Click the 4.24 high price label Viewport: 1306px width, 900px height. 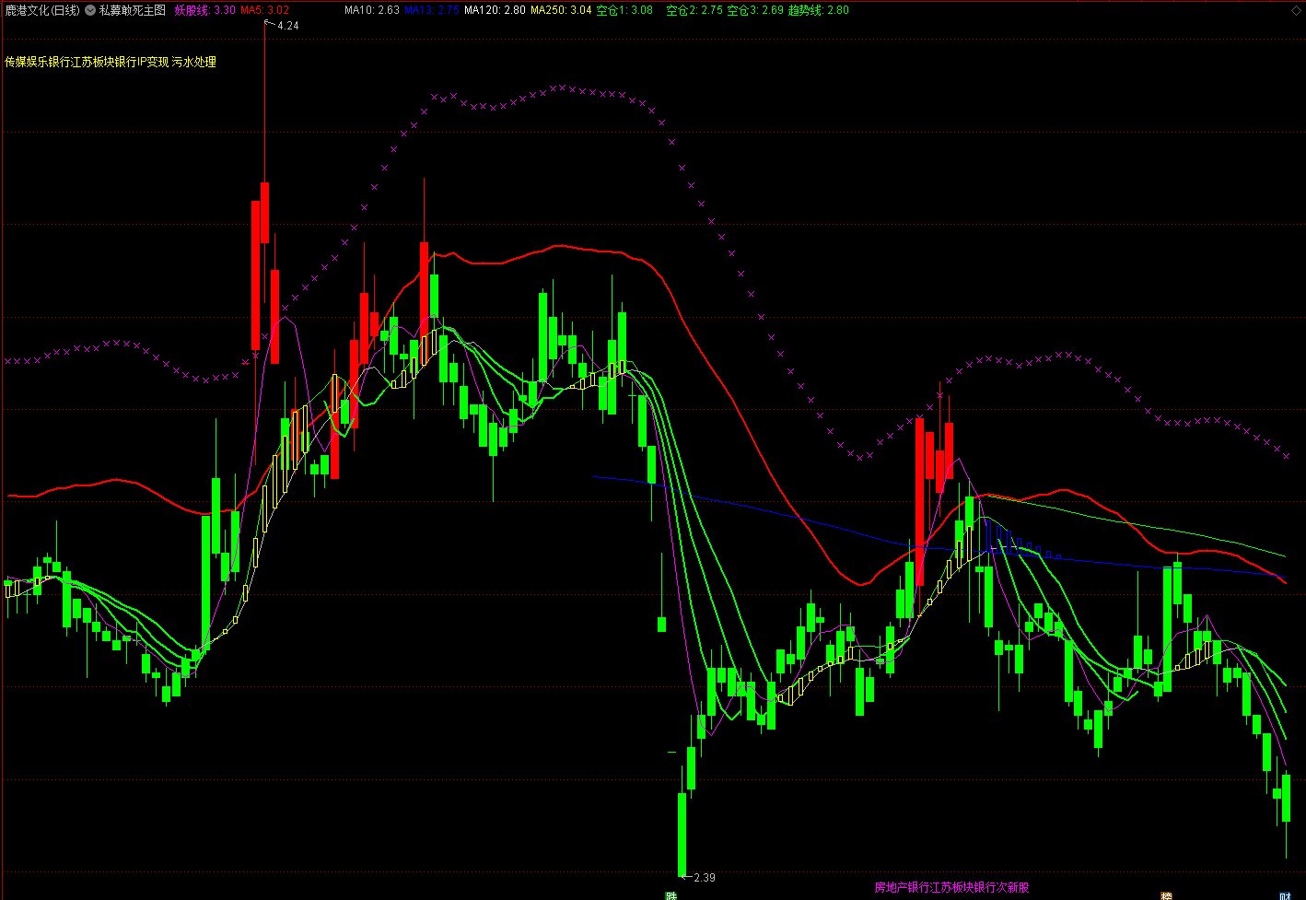tap(288, 26)
